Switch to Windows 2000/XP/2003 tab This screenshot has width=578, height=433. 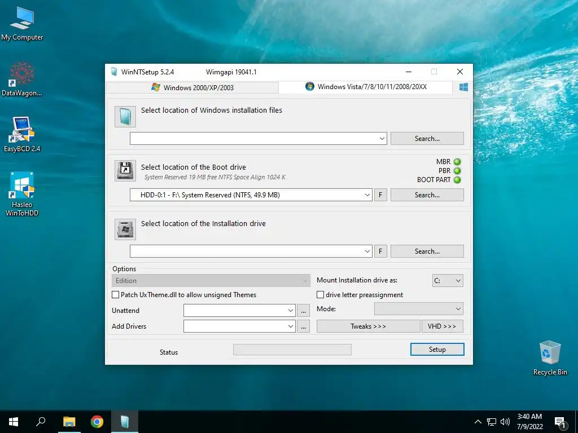(192, 87)
